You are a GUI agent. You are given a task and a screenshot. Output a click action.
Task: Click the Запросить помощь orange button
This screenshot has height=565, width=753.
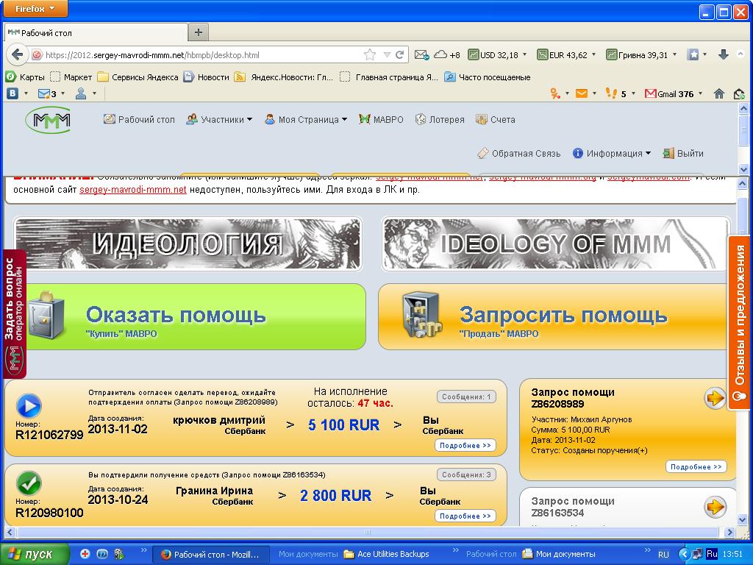(552, 316)
